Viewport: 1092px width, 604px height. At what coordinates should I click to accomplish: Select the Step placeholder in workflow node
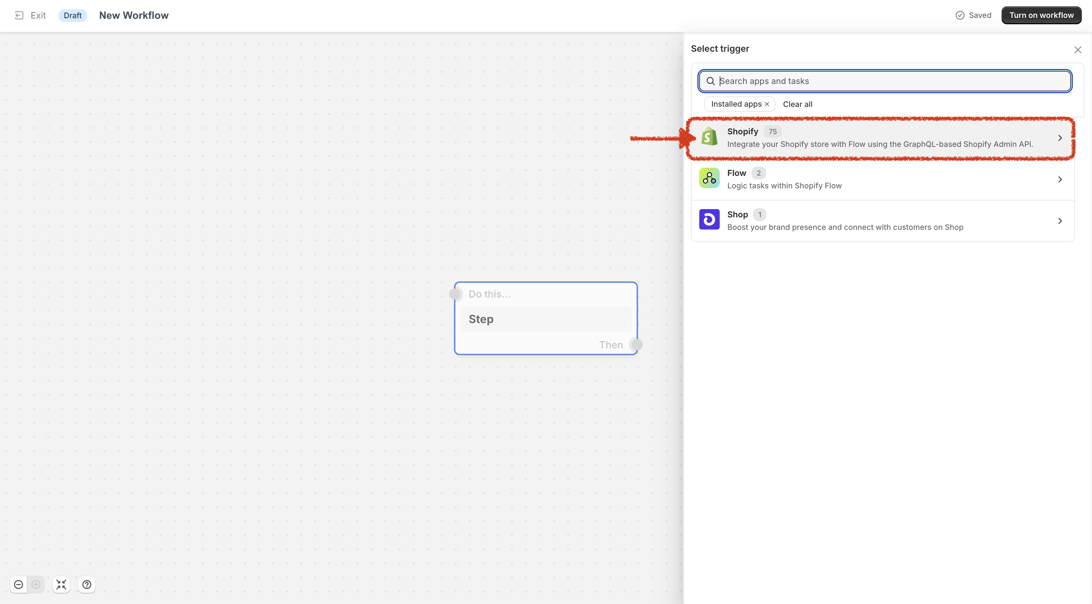[546, 319]
